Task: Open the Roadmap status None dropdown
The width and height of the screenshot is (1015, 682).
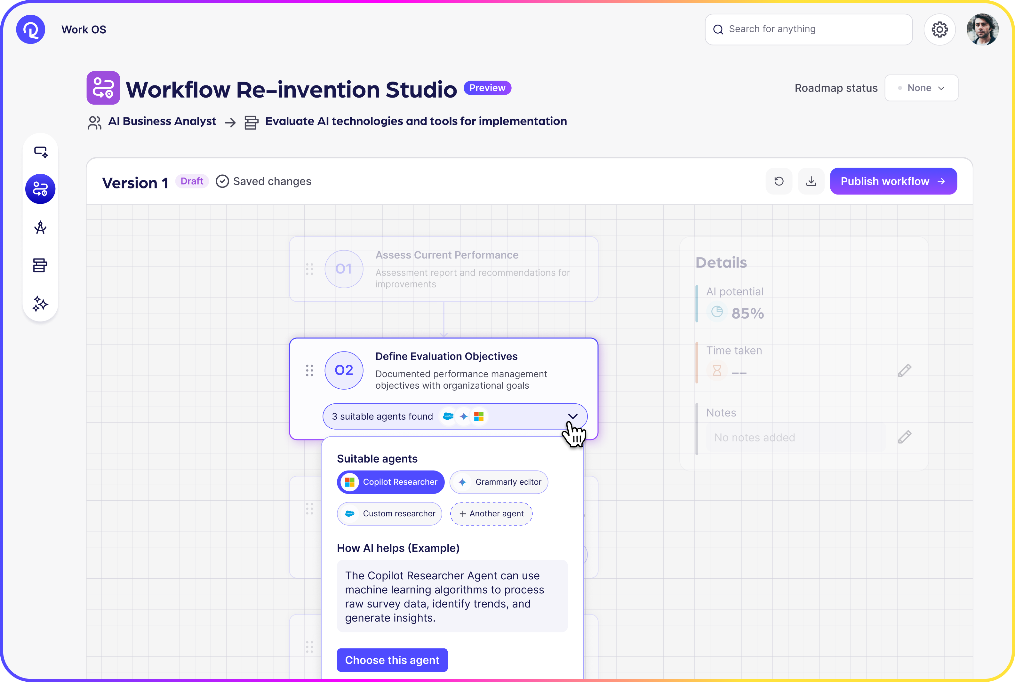Action: (921, 88)
